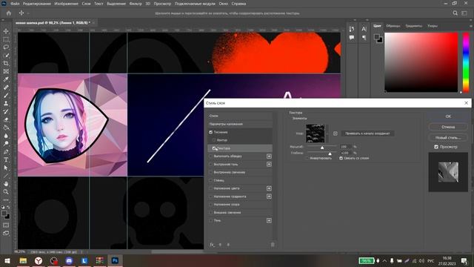Viewport: 474px width, 267px height.
Task: Select the Rectangular Marquee tool
Action: point(6,39)
